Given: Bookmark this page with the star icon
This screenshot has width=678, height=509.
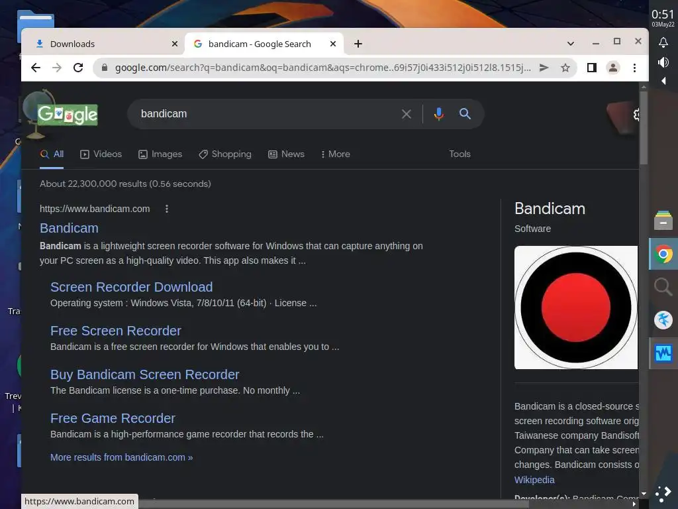Looking at the screenshot, I should point(565,68).
